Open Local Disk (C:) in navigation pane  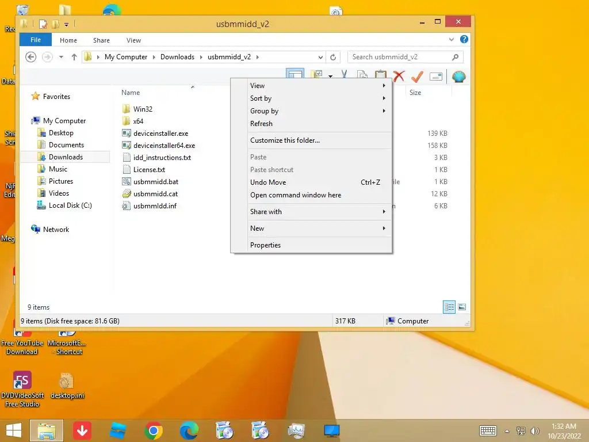[70, 205]
